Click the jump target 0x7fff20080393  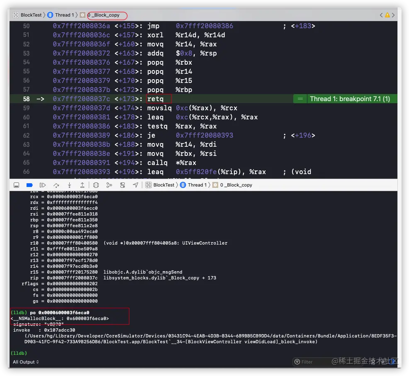204,136
